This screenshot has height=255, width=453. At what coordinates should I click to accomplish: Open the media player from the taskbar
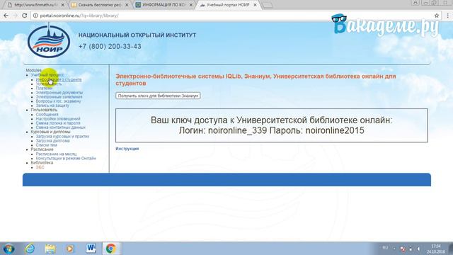tap(69, 249)
